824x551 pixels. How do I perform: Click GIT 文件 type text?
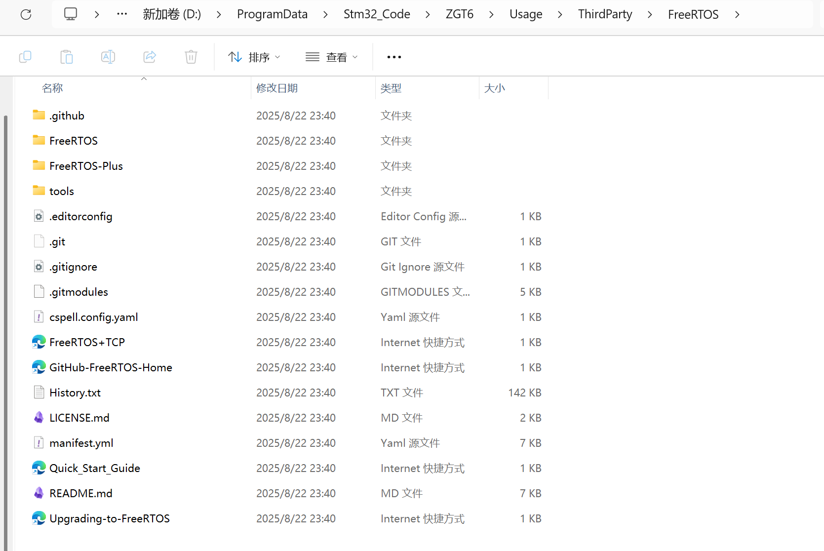(401, 241)
